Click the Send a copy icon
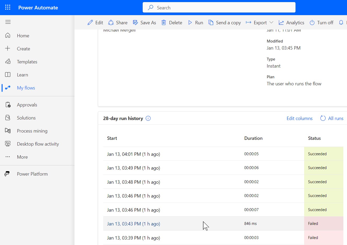This screenshot has width=347, height=245. [211, 22]
